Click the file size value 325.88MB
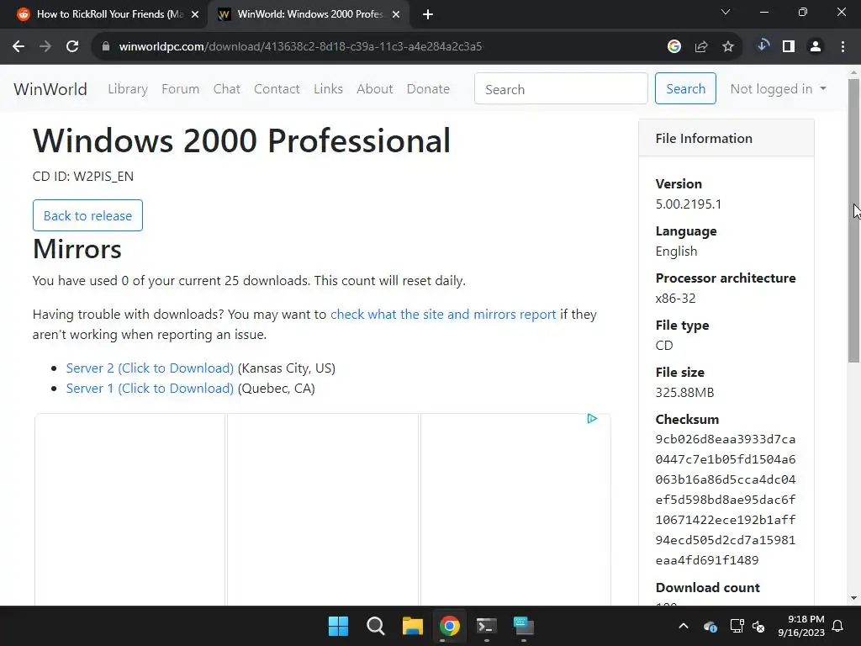The image size is (861, 646). click(684, 393)
